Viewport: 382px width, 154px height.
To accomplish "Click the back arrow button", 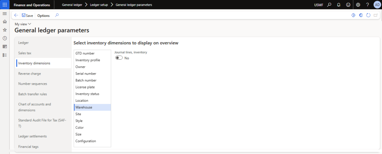I will tap(16, 15).
